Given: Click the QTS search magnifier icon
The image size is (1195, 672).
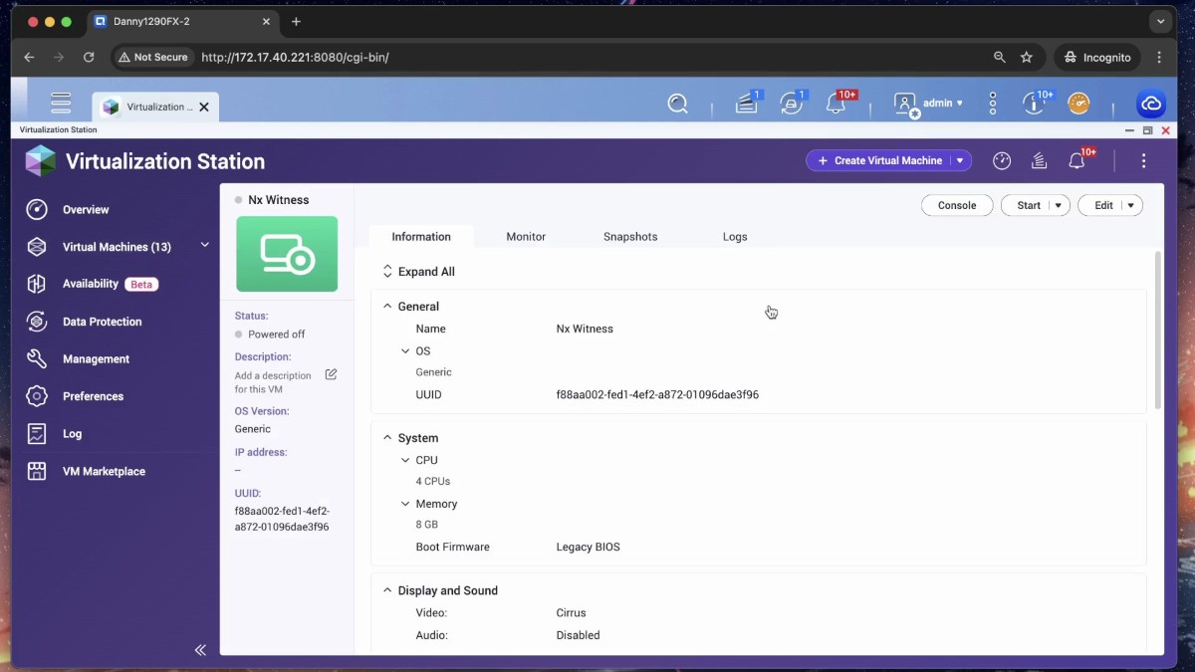Looking at the screenshot, I should [x=678, y=104].
